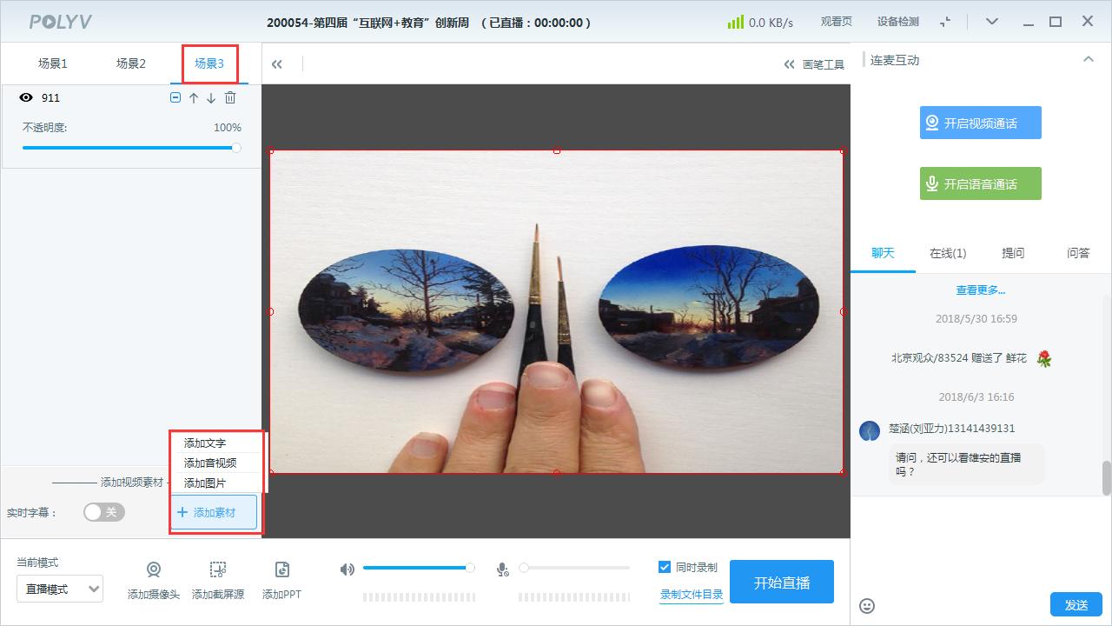Click 设备检测 in the title bar
Image resolution: width=1112 pixels, height=626 pixels.
(x=897, y=22)
